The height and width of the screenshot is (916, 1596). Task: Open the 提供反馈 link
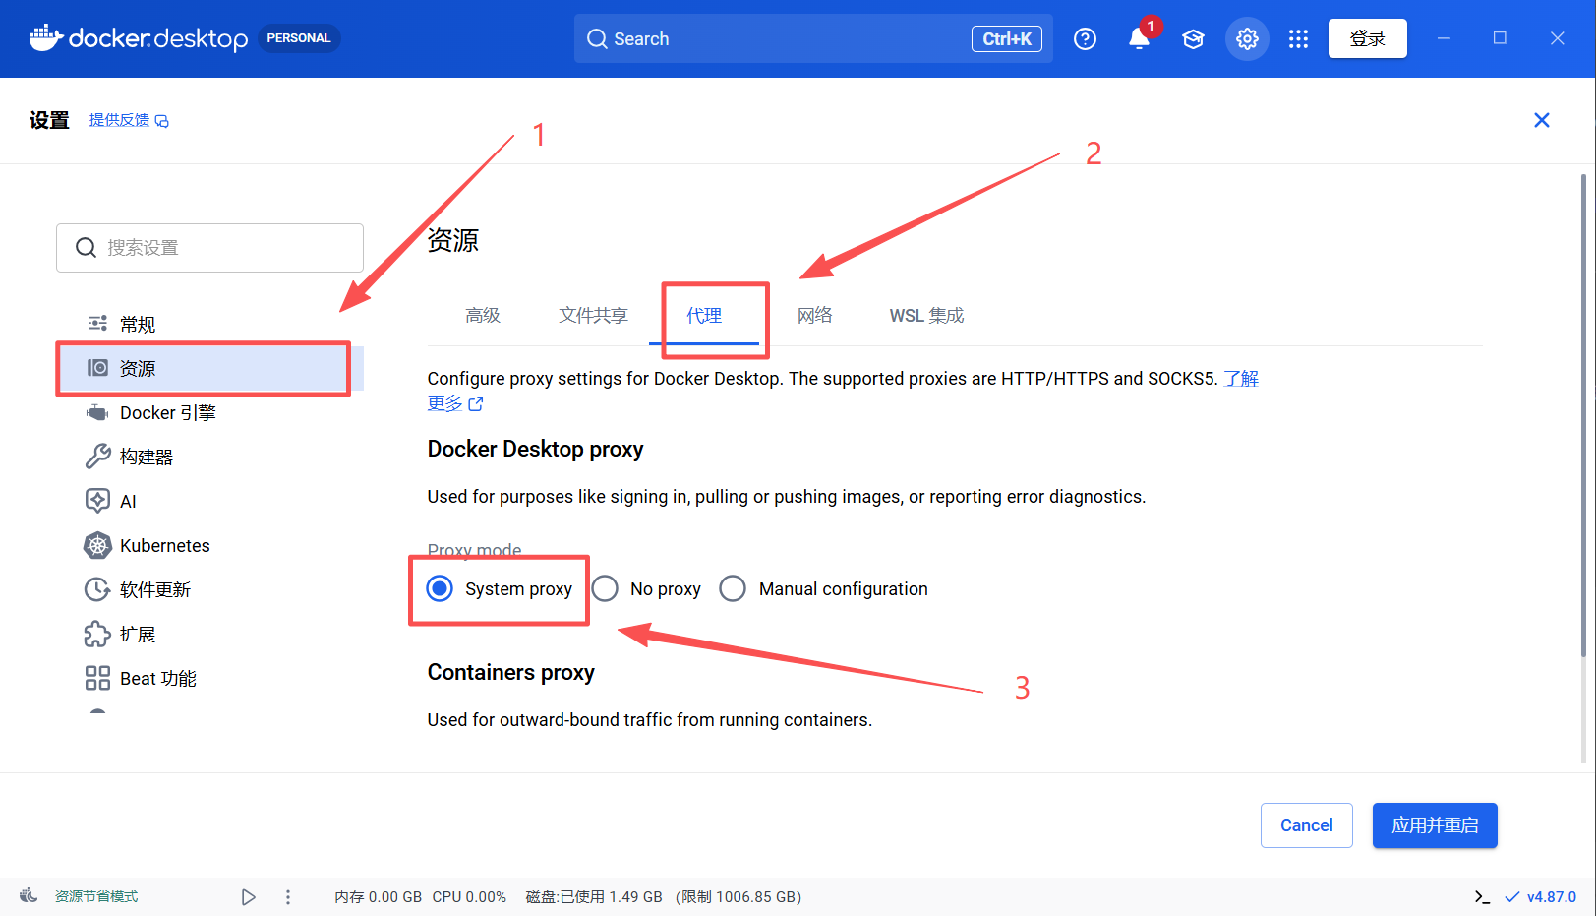120,120
